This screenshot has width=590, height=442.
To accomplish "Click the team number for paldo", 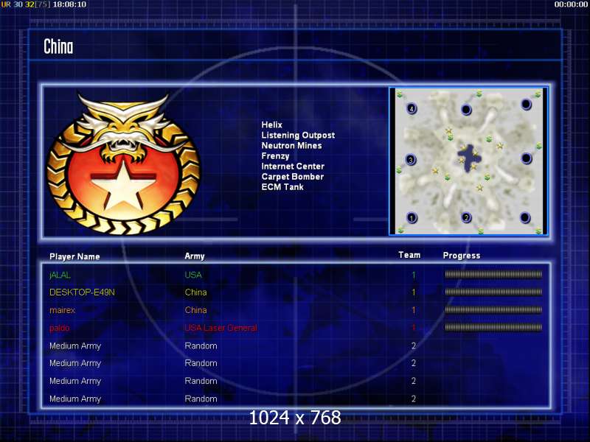I will coord(414,328).
